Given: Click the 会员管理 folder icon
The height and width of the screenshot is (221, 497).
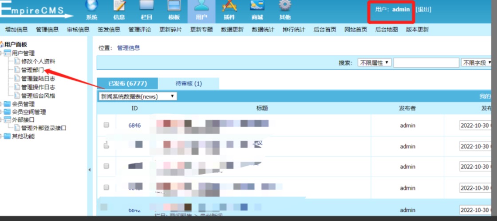Looking at the screenshot, I should 7,104.
